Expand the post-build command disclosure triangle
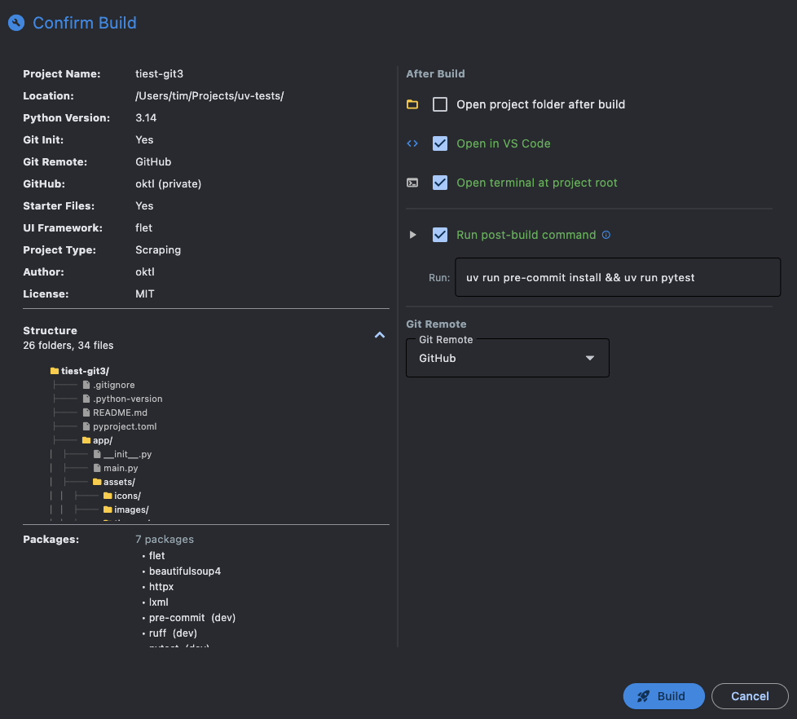Screen dimensions: 797x719 (x=412, y=235)
